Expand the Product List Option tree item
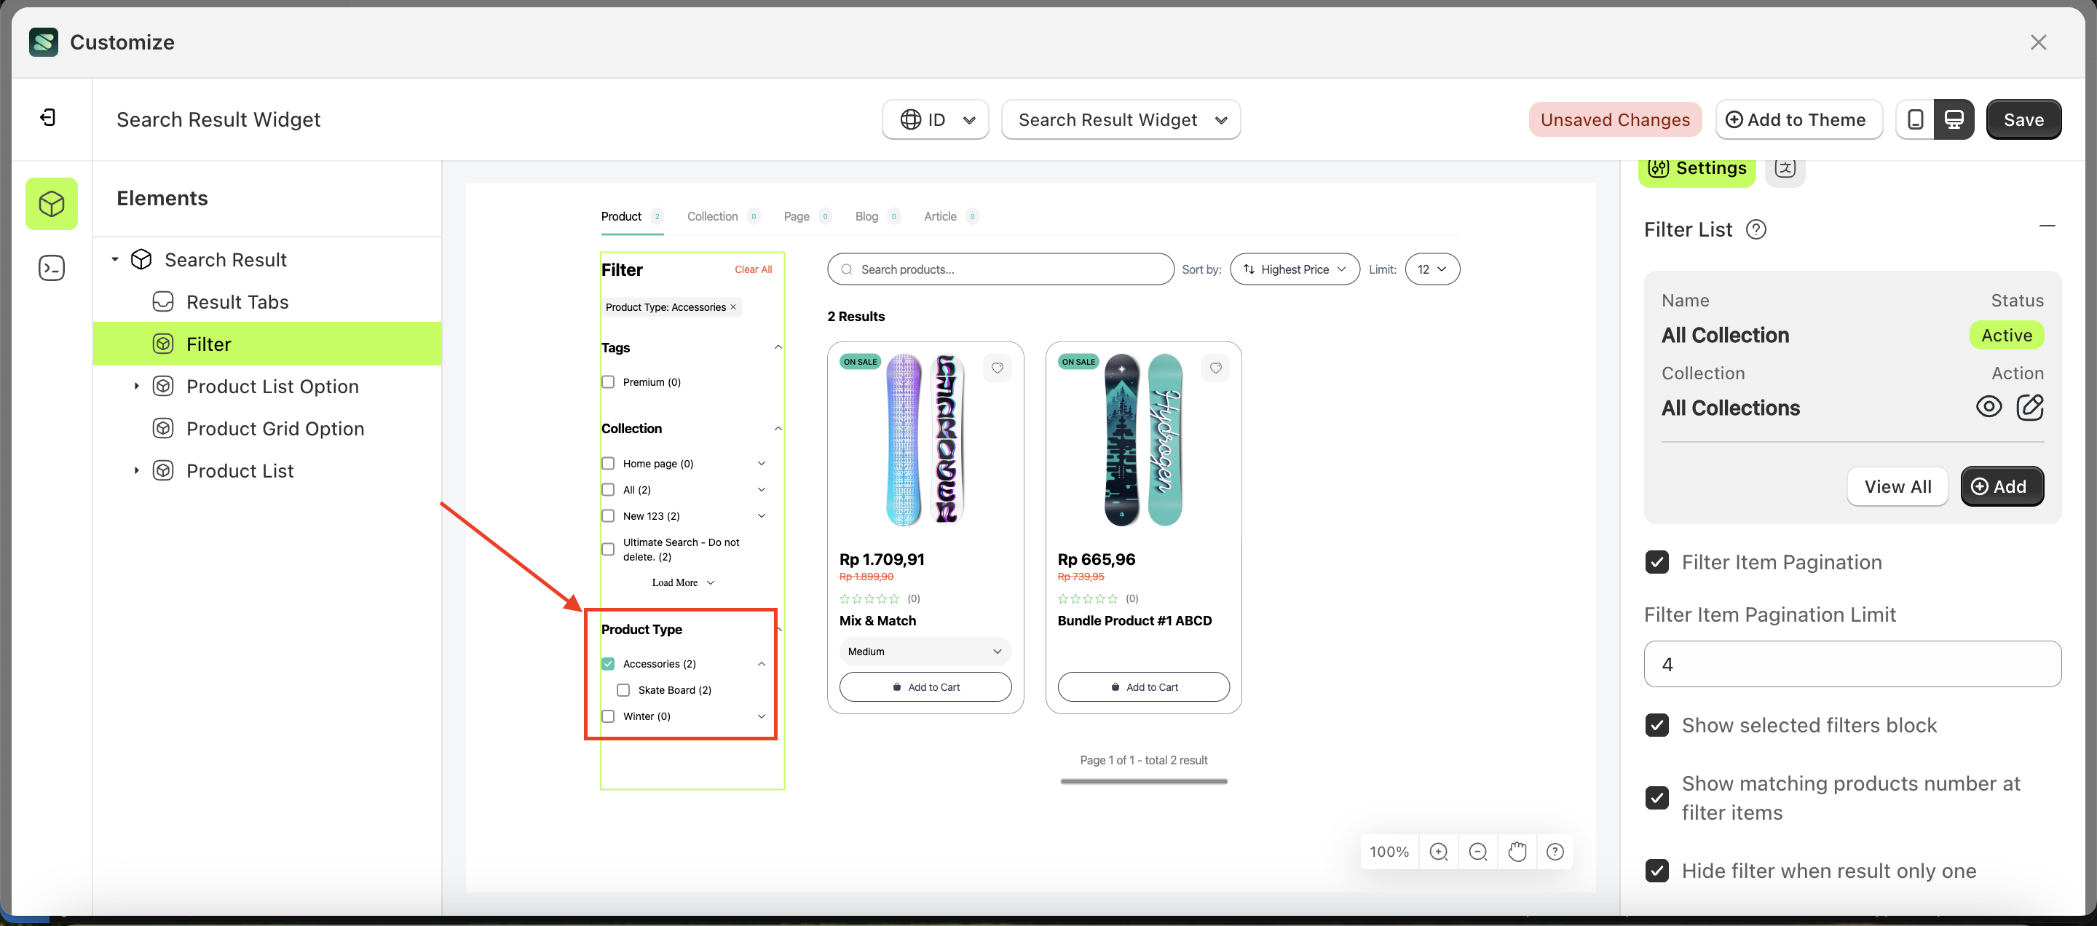The width and height of the screenshot is (2097, 926). pyautogui.click(x=137, y=387)
